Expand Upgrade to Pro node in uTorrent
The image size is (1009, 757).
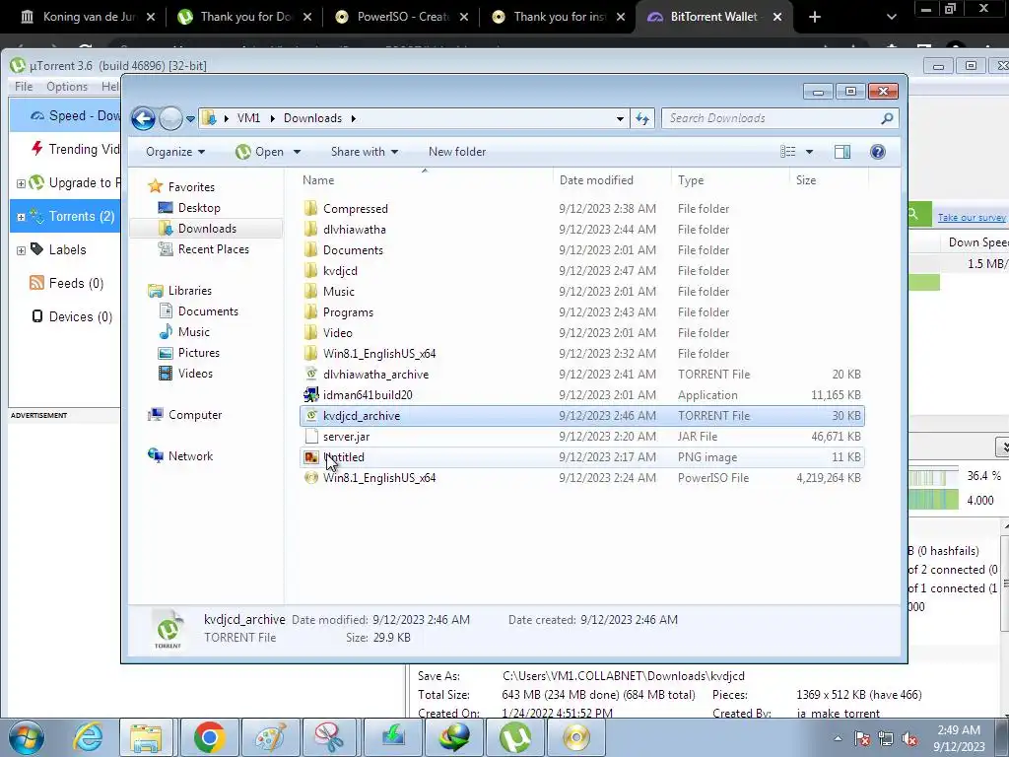pyautogui.click(x=21, y=183)
